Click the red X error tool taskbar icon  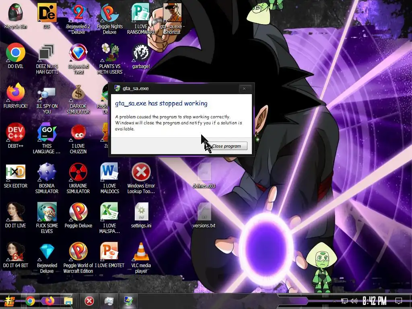(x=89, y=301)
